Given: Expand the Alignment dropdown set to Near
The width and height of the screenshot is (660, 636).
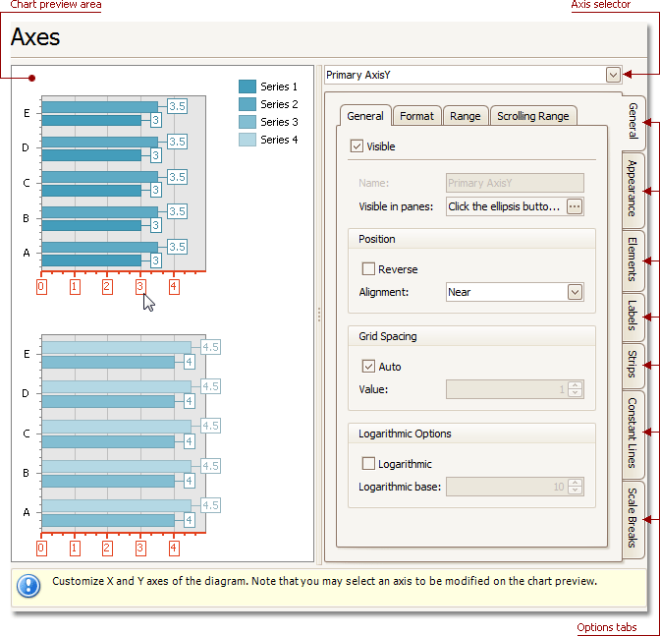Looking at the screenshot, I should (x=575, y=292).
